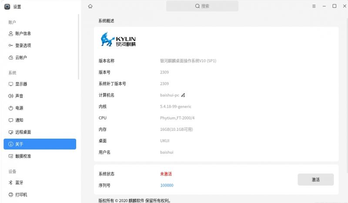
Task: Click the 账户 section header
Action: click(12, 22)
